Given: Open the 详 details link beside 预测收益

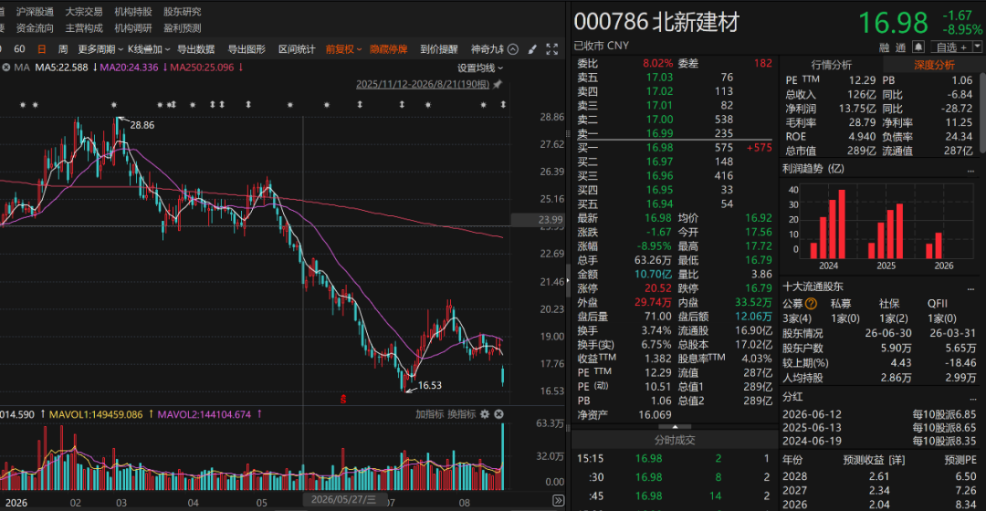Looking at the screenshot, I should pos(897,460).
